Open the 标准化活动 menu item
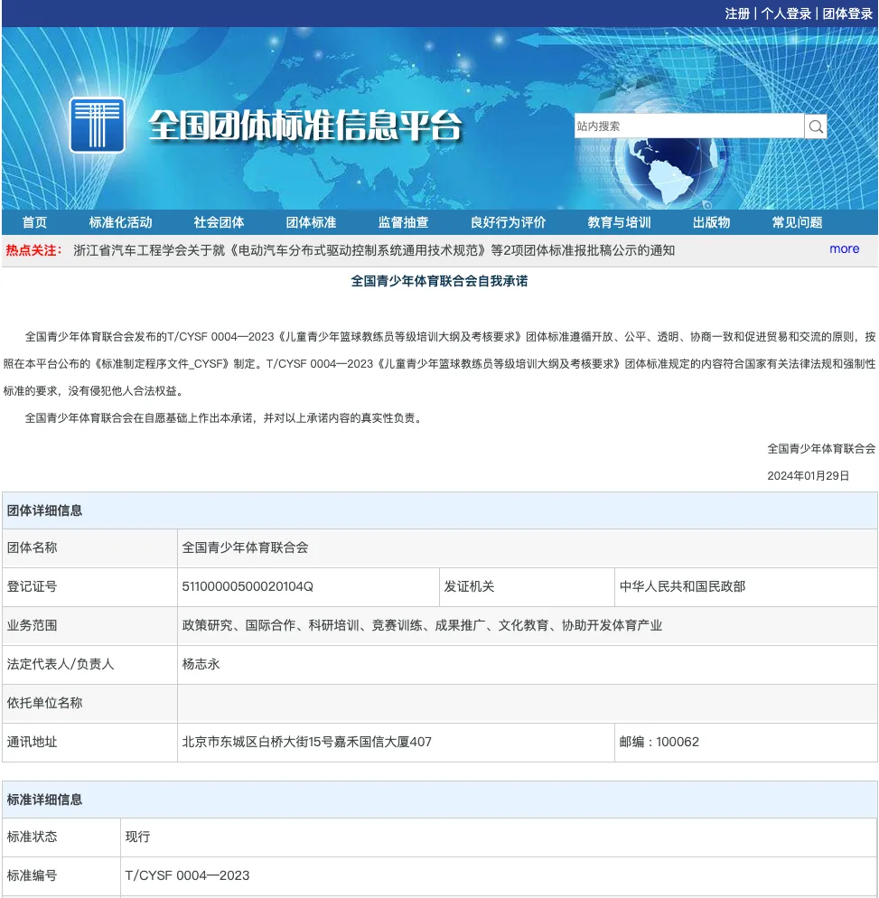Viewport: 879px width, 898px height. [120, 222]
